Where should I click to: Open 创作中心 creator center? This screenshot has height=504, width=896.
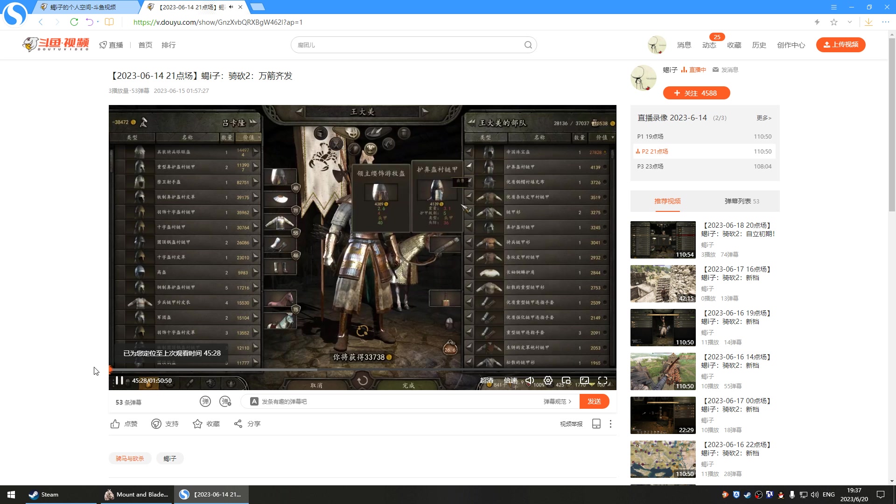pos(791,45)
